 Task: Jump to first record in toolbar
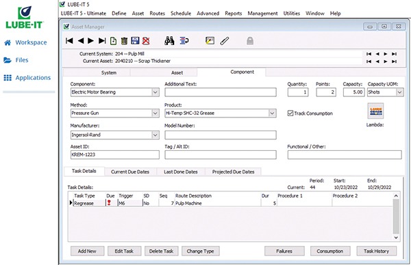(x=69, y=41)
